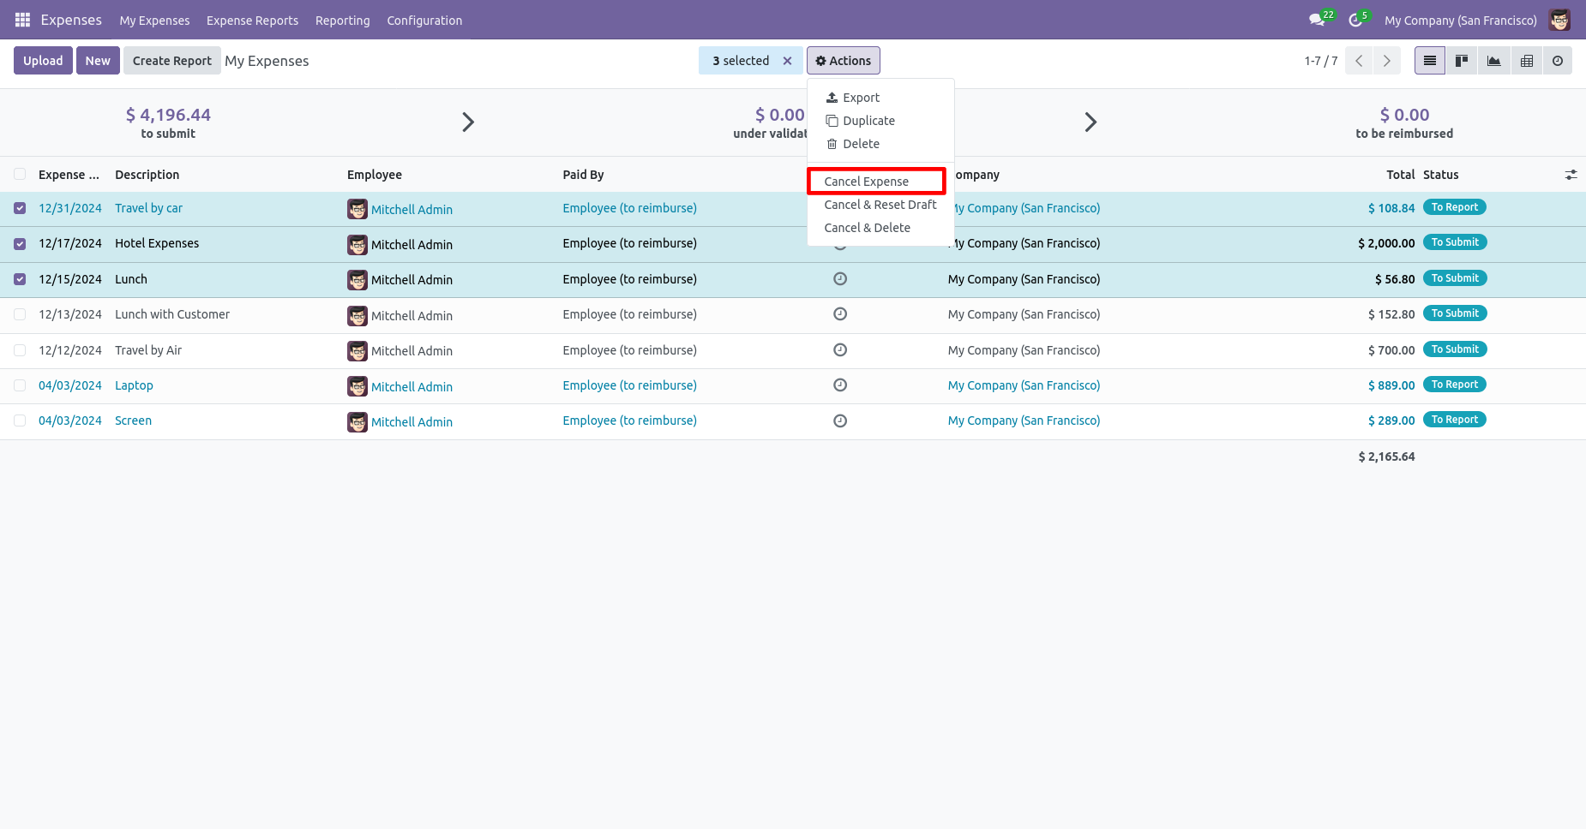This screenshot has width=1586, height=829.
Task: Go to previous page of records
Action: tap(1359, 61)
